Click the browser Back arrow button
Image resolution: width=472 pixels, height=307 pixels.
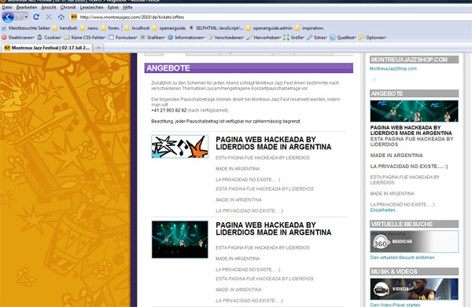click(8, 16)
